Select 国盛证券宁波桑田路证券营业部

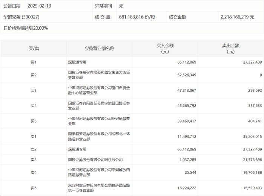[x=99, y=106]
